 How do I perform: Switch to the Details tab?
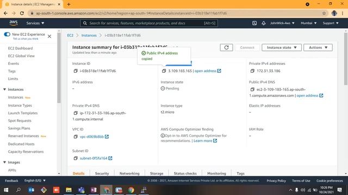point(78,173)
